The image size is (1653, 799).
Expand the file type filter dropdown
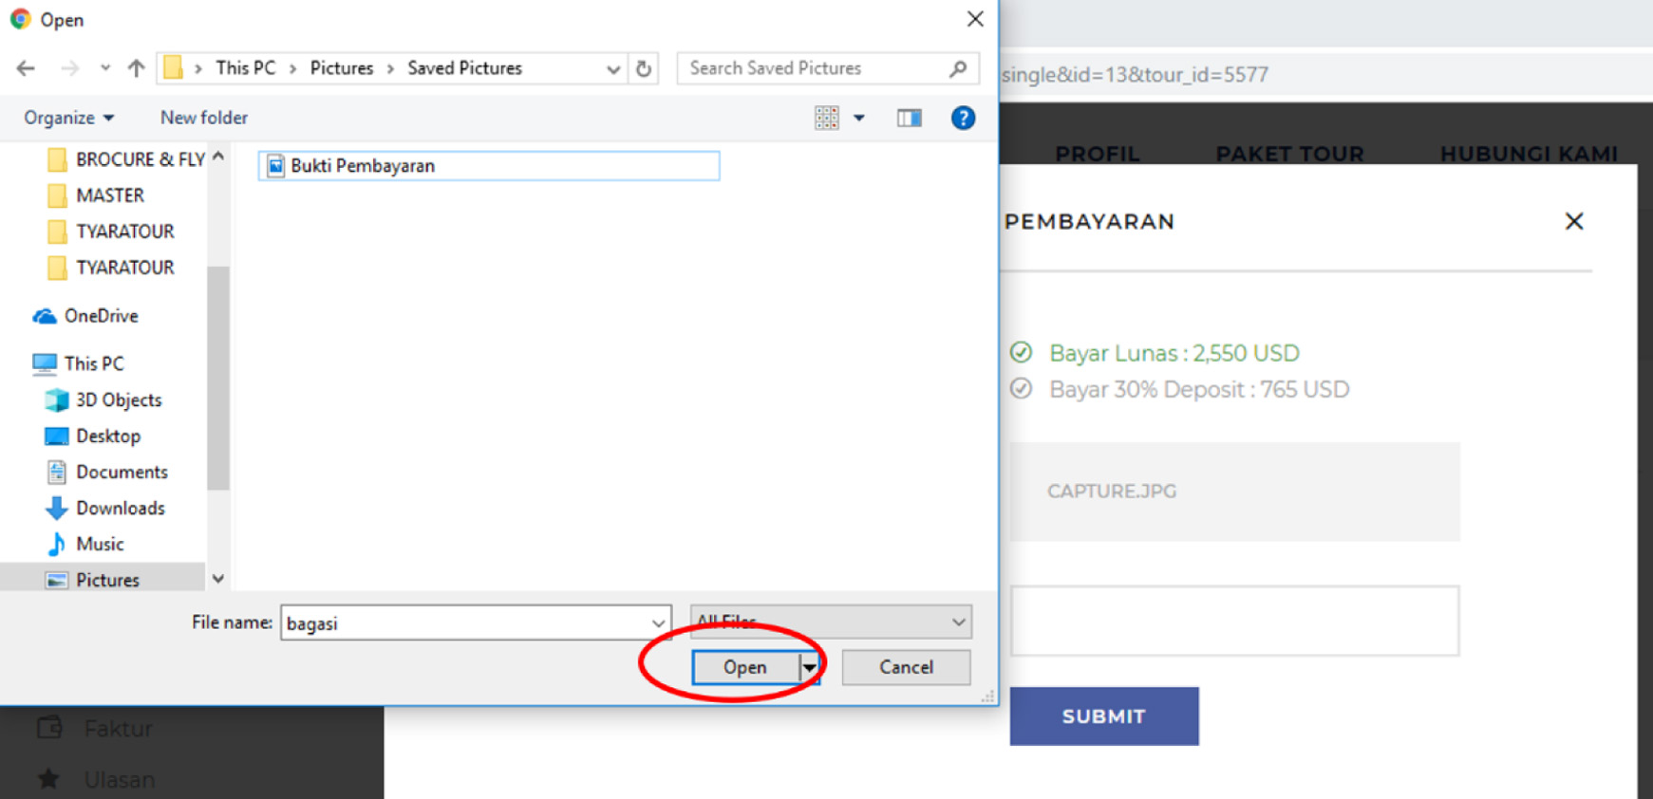pos(958,622)
